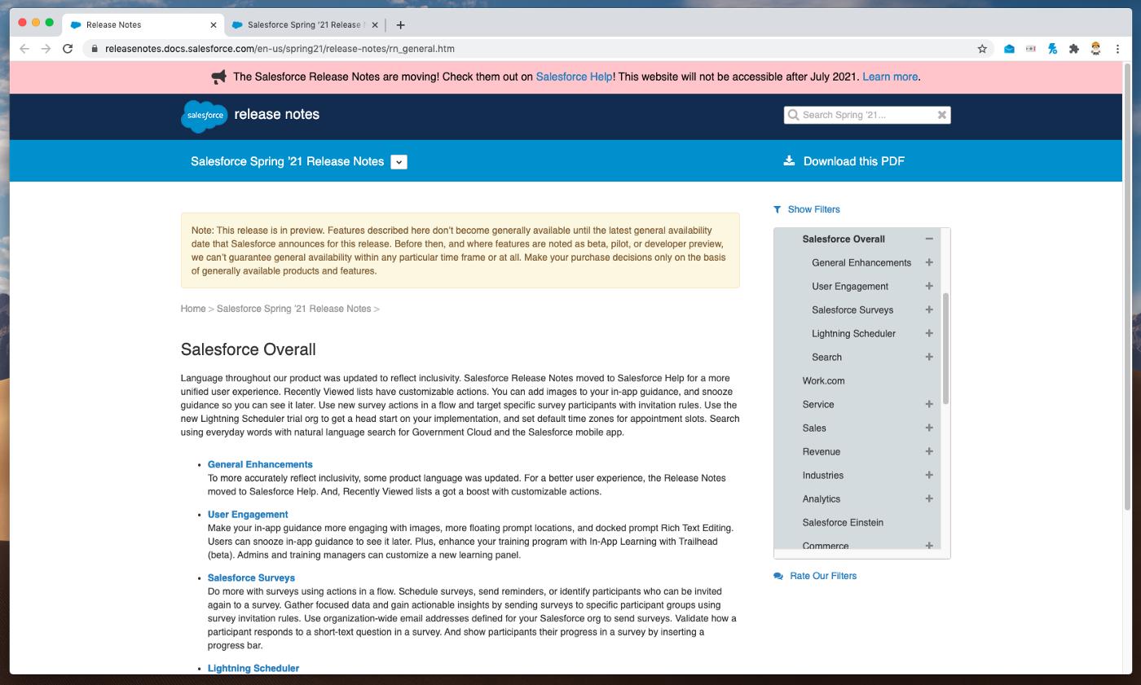
Task: Click the sidebar navigation scrollbar thumb
Action: pyautogui.click(x=945, y=348)
